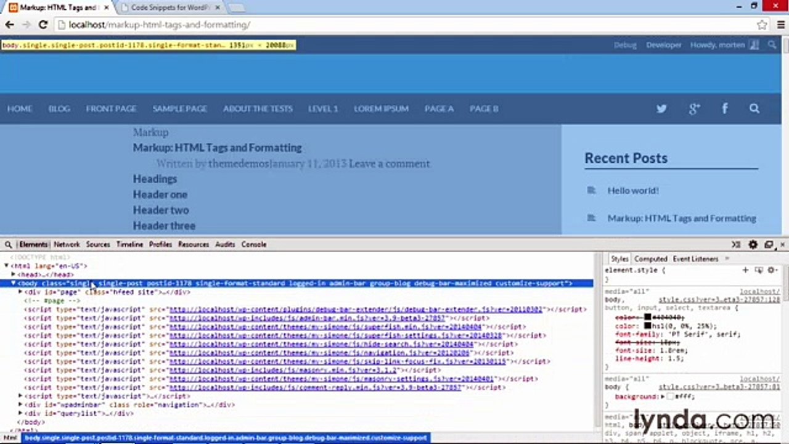Viewport: 789px width, 444px height.
Task: Open the Resources tab
Action: click(194, 245)
